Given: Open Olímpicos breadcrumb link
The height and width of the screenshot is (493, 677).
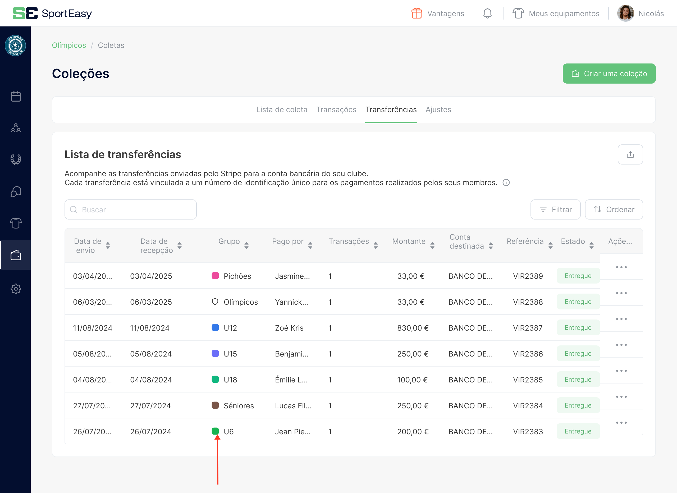Looking at the screenshot, I should click(x=69, y=45).
